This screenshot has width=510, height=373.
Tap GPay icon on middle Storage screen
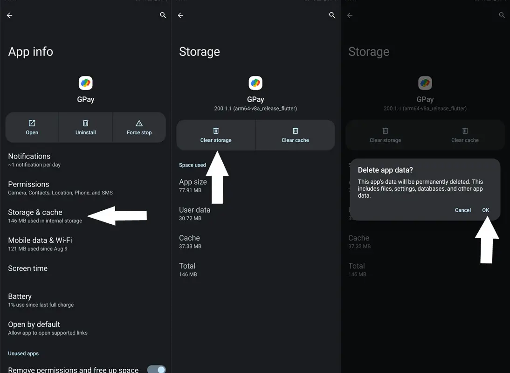click(255, 83)
